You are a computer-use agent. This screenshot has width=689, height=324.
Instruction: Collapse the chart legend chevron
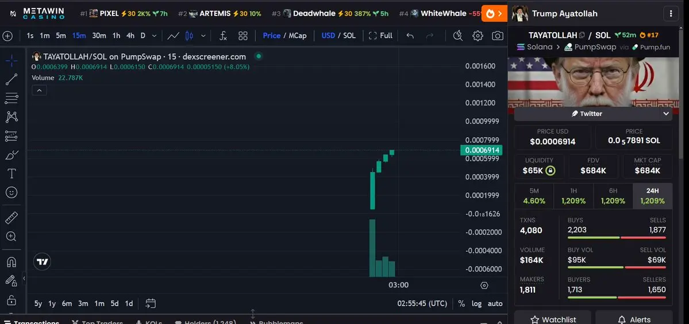39,90
